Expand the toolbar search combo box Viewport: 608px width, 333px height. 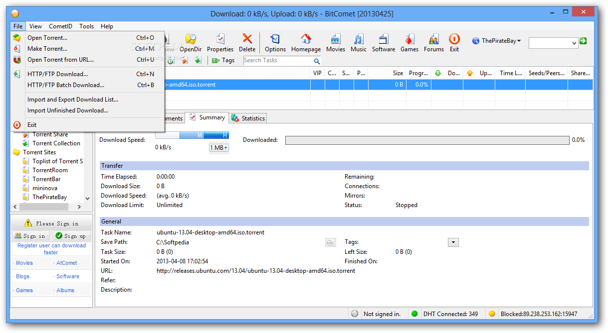tap(574, 43)
